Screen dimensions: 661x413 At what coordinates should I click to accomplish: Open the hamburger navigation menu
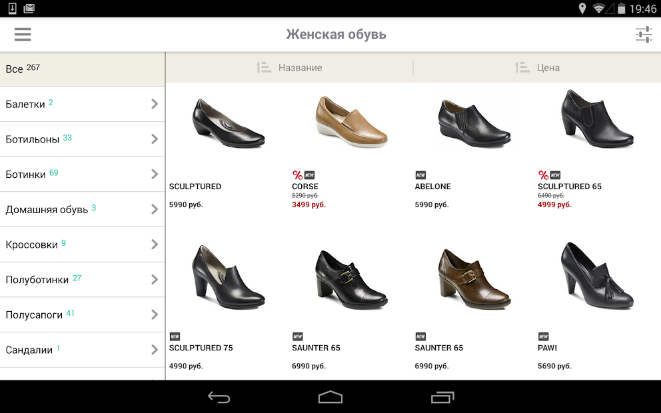(23, 35)
